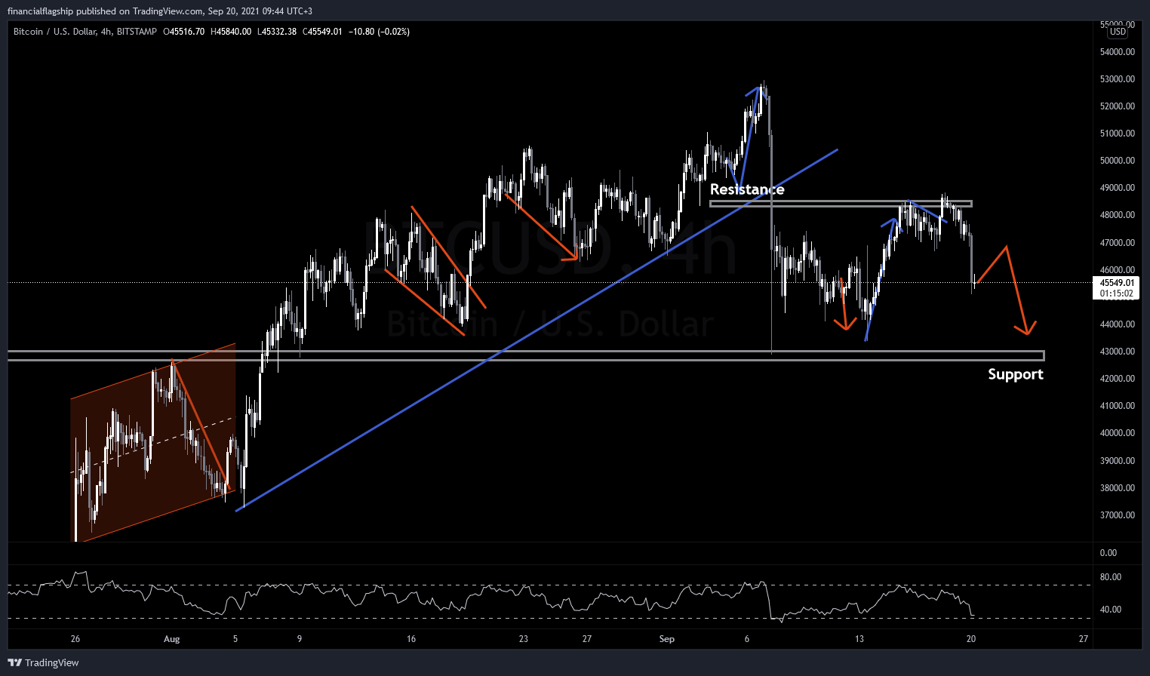Click the 20 date label on time axis
This screenshot has height=676, width=1150.
(971, 639)
